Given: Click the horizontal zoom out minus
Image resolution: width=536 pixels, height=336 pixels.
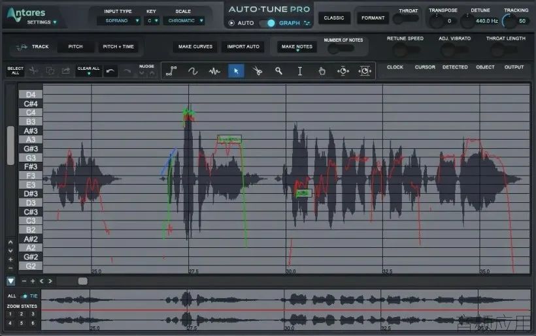Looking at the screenshot, I should click(x=24, y=281).
